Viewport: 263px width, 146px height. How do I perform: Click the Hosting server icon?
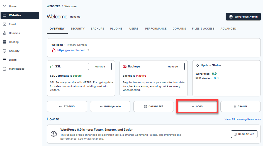coord(4,42)
